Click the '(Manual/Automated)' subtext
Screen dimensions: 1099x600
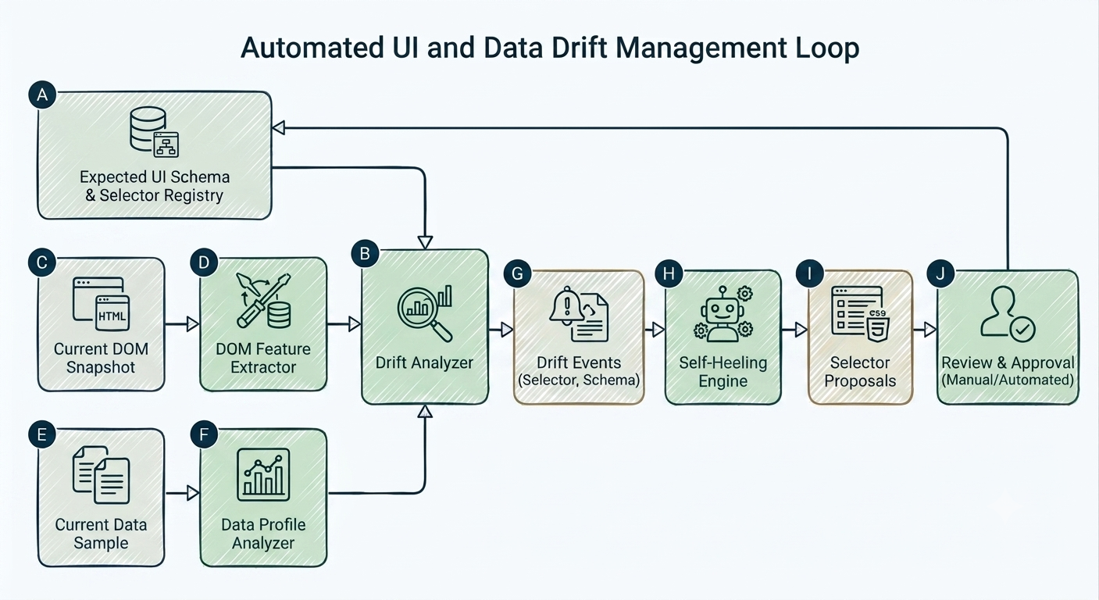tap(1008, 380)
